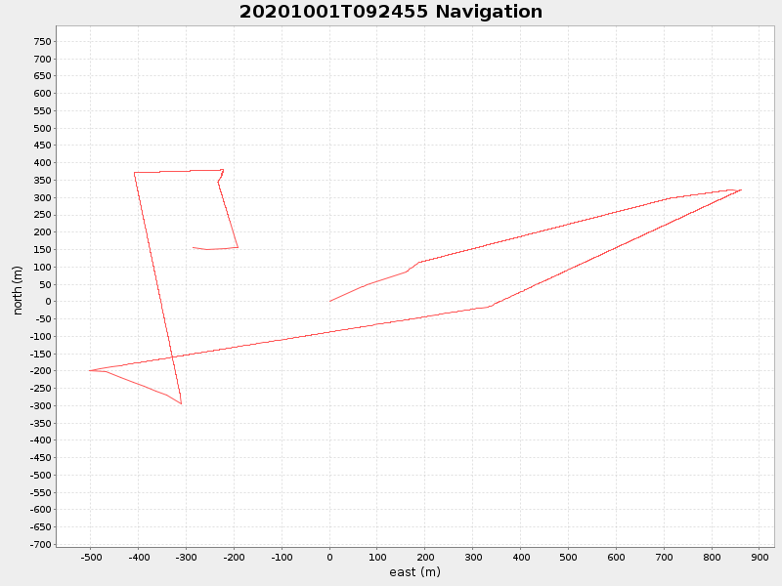Click the 0 label on east axis
Viewport: 782px width, 586px height.
coord(329,557)
